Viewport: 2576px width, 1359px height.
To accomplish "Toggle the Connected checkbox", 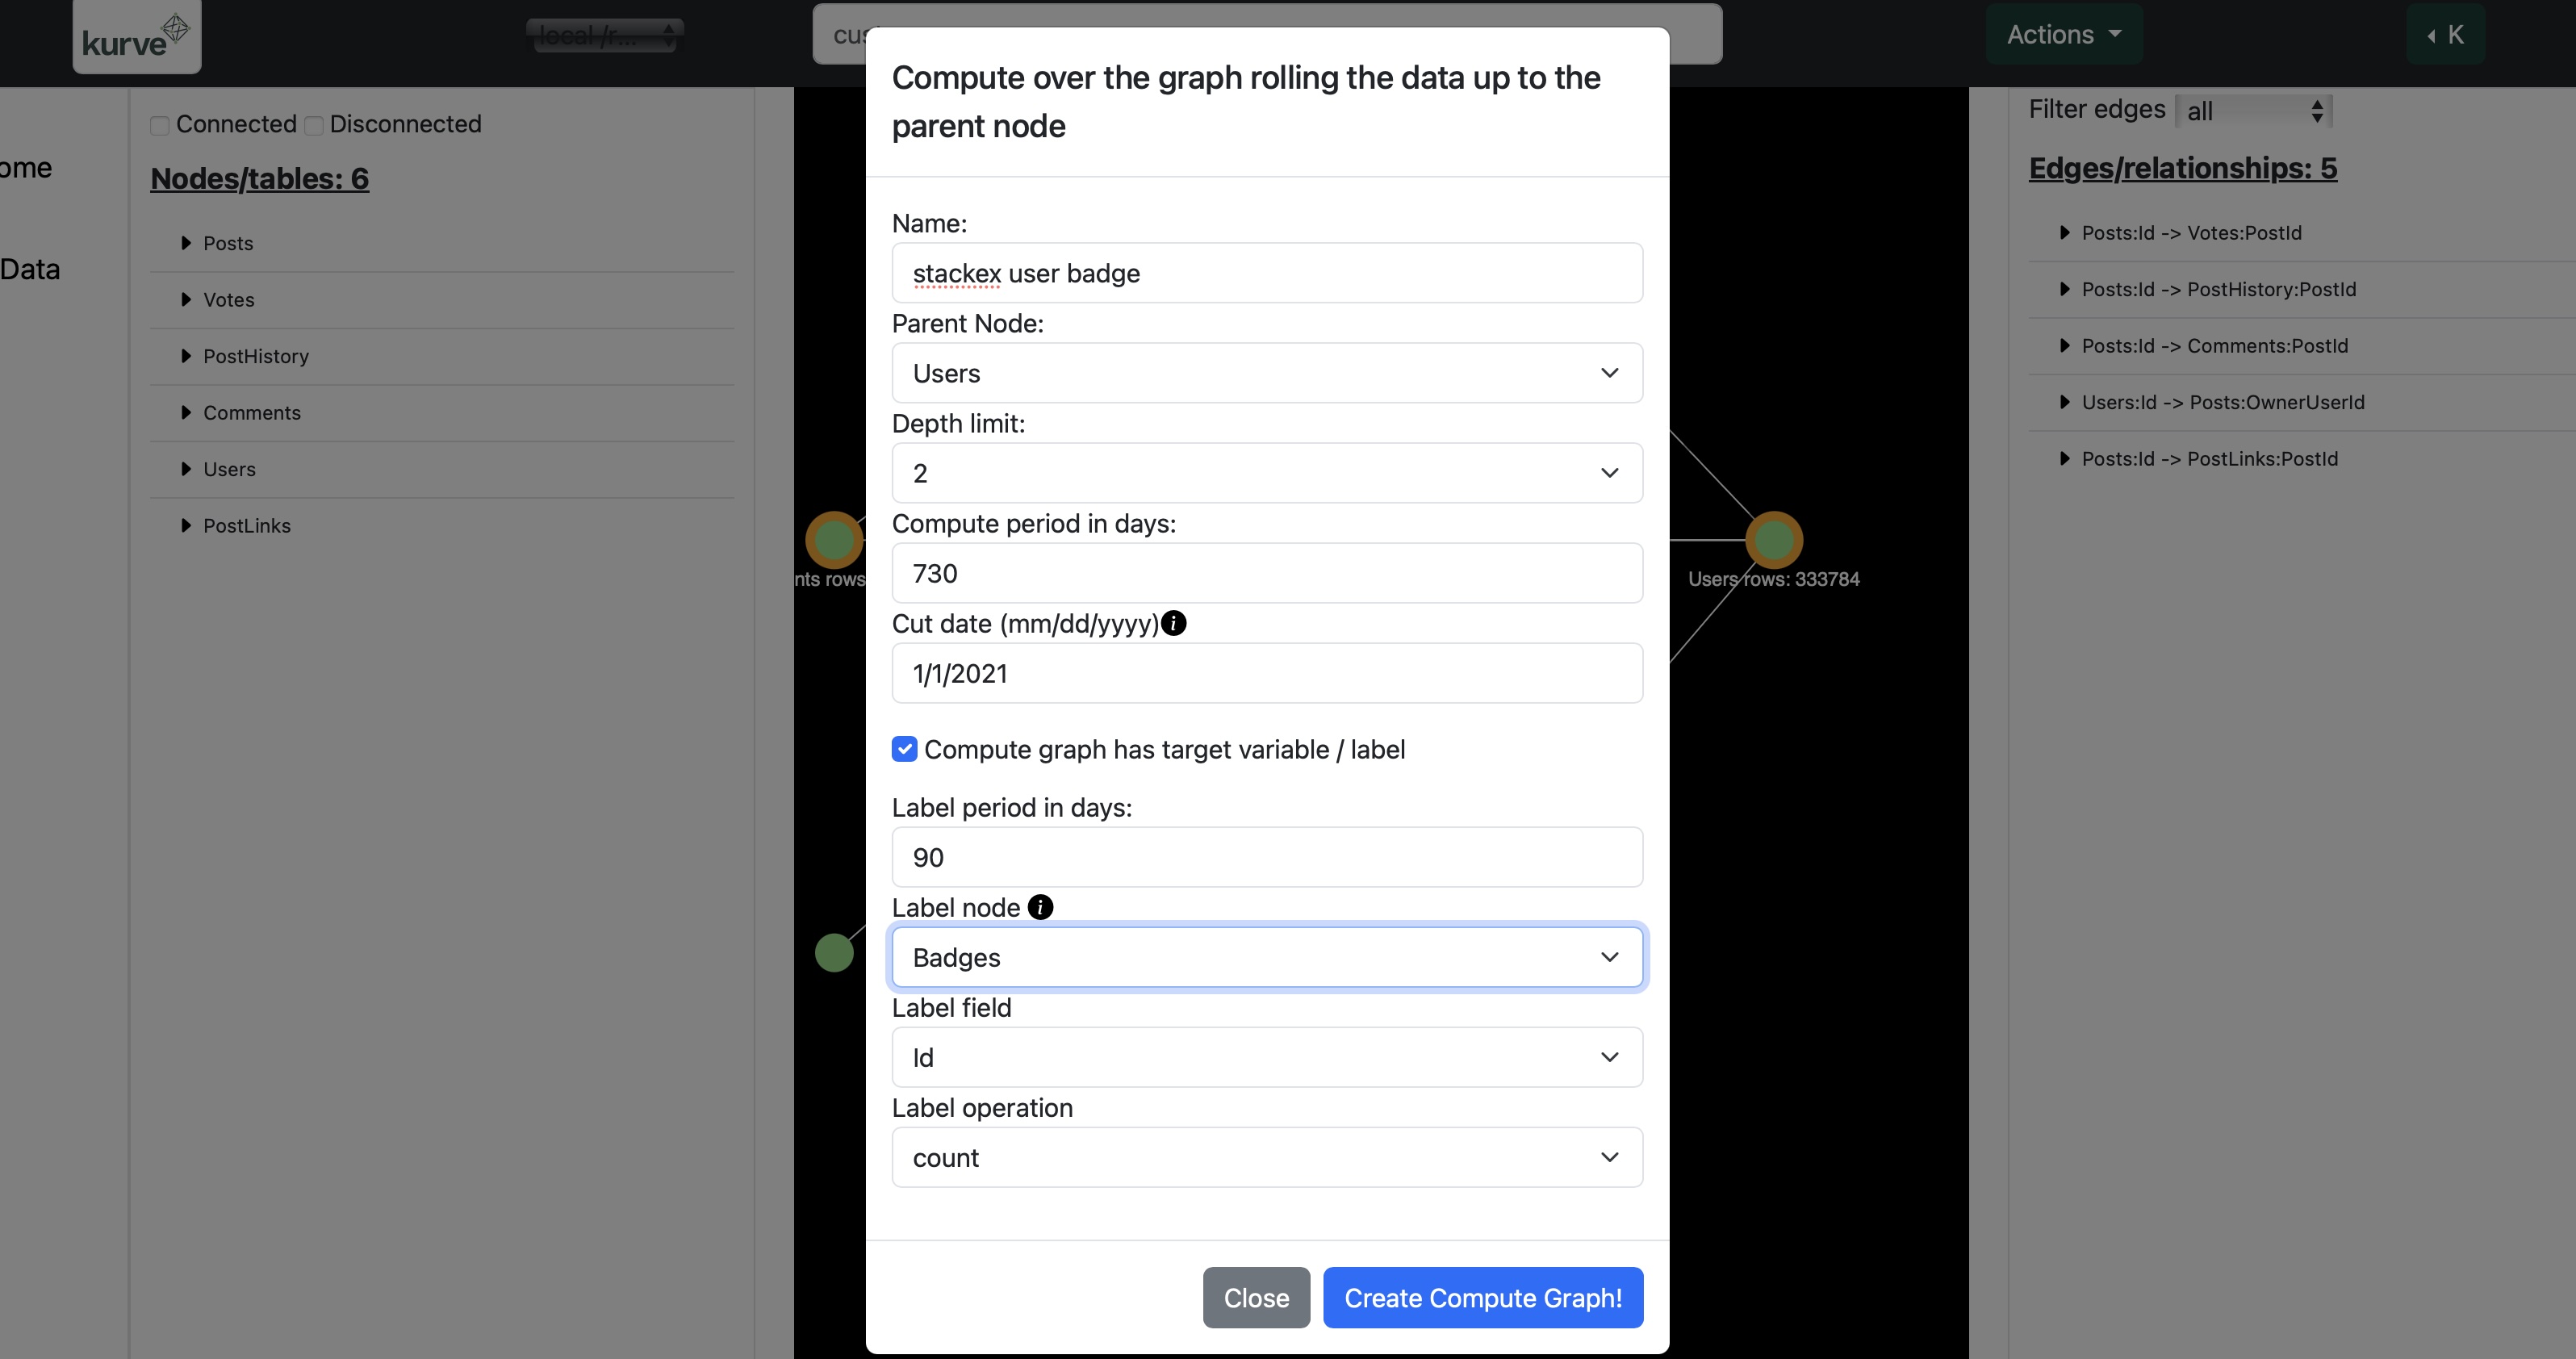I will click(x=160, y=125).
